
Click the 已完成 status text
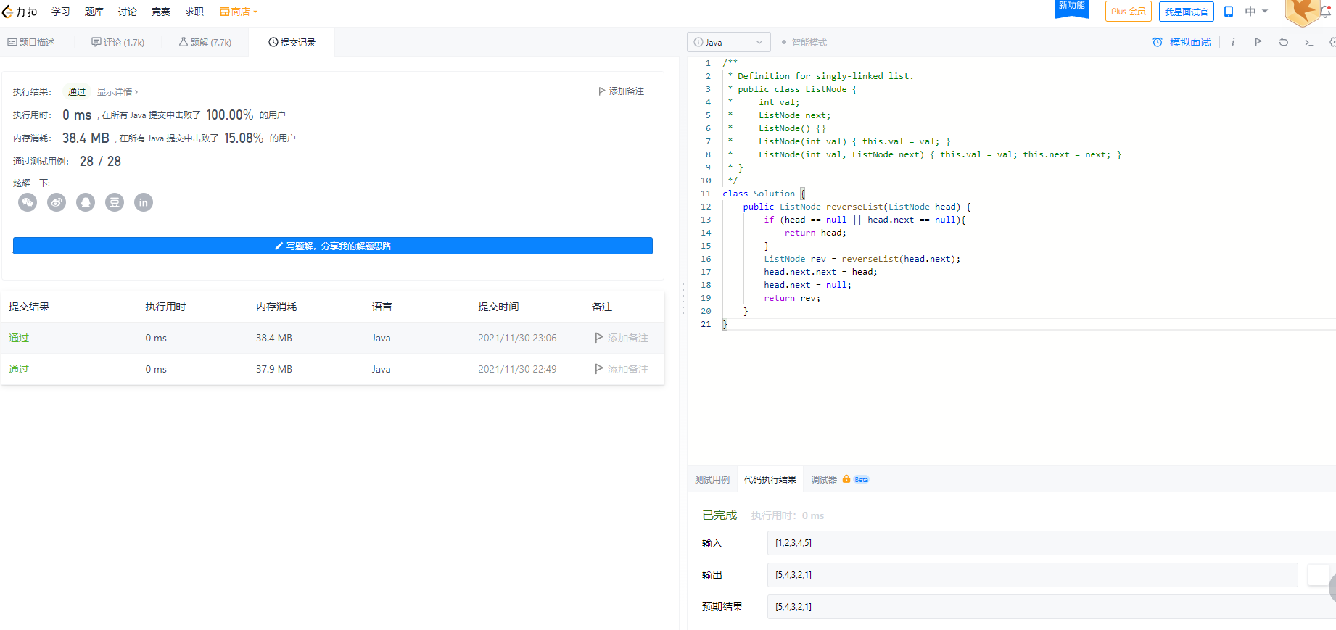(719, 515)
